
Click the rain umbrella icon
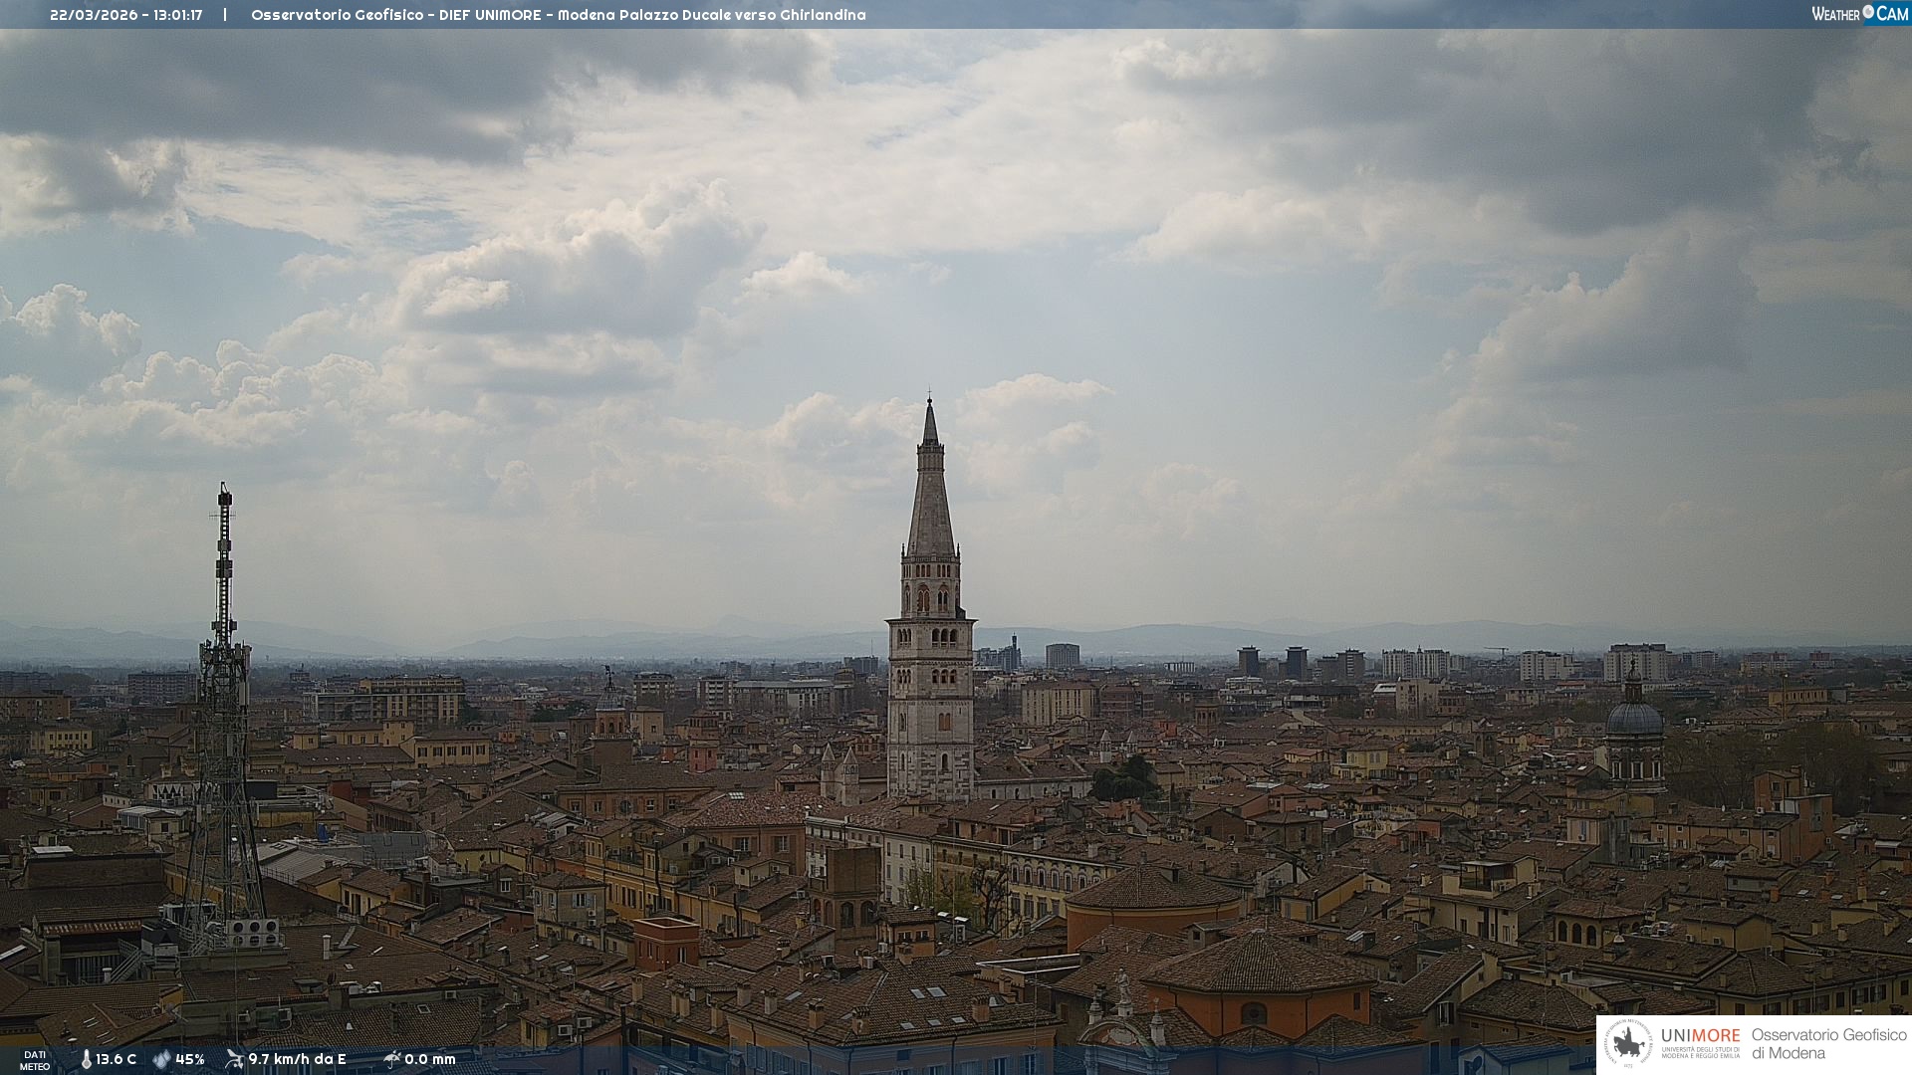tap(392, 1059)
